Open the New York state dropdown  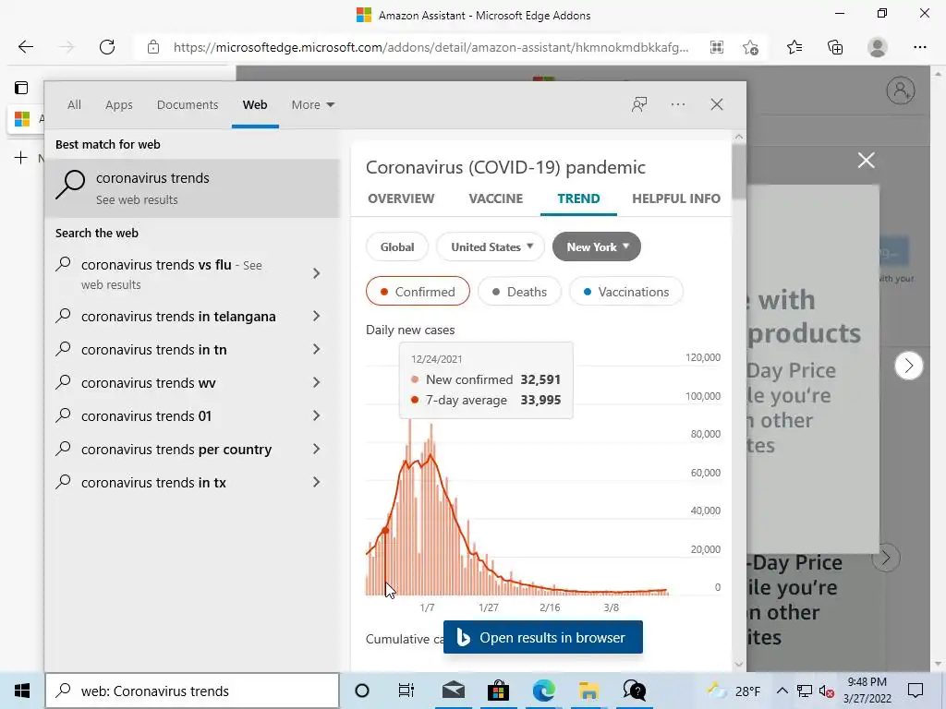click(x=597, y=246)
